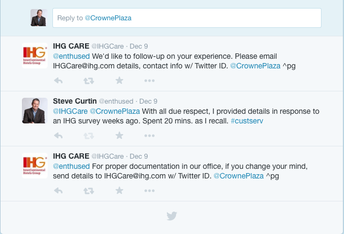344x234 pixels.
Task: Click the IHG logo avatar on first tweet
Action: click(35, 56)
